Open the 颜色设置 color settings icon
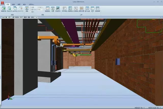Screen dimensions: 163x109 pyautogui.click(x=81, y=9)
